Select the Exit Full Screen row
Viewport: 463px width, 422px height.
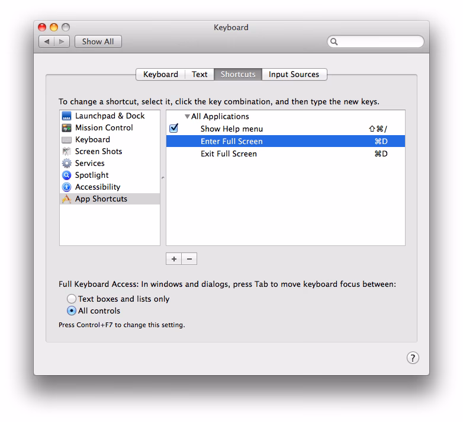[x=285, y=154]
